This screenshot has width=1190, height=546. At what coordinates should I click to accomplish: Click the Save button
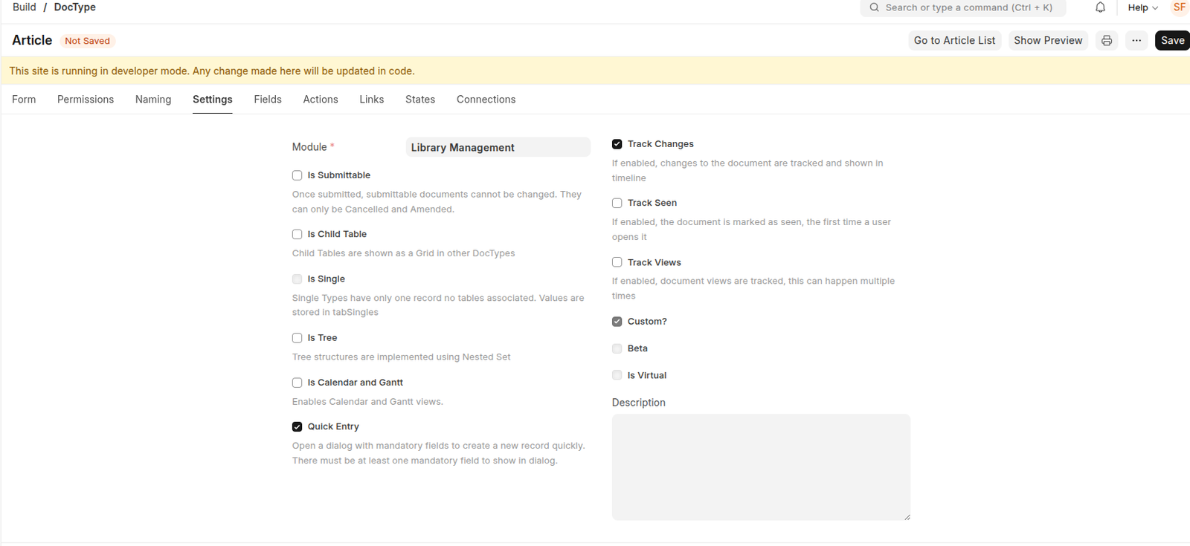pos(1172,41)
